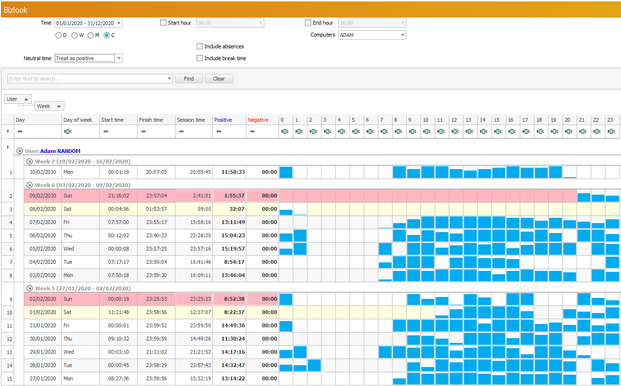
Task: Click the equals filter icon under Start time
Action: (x=105, y=132)
